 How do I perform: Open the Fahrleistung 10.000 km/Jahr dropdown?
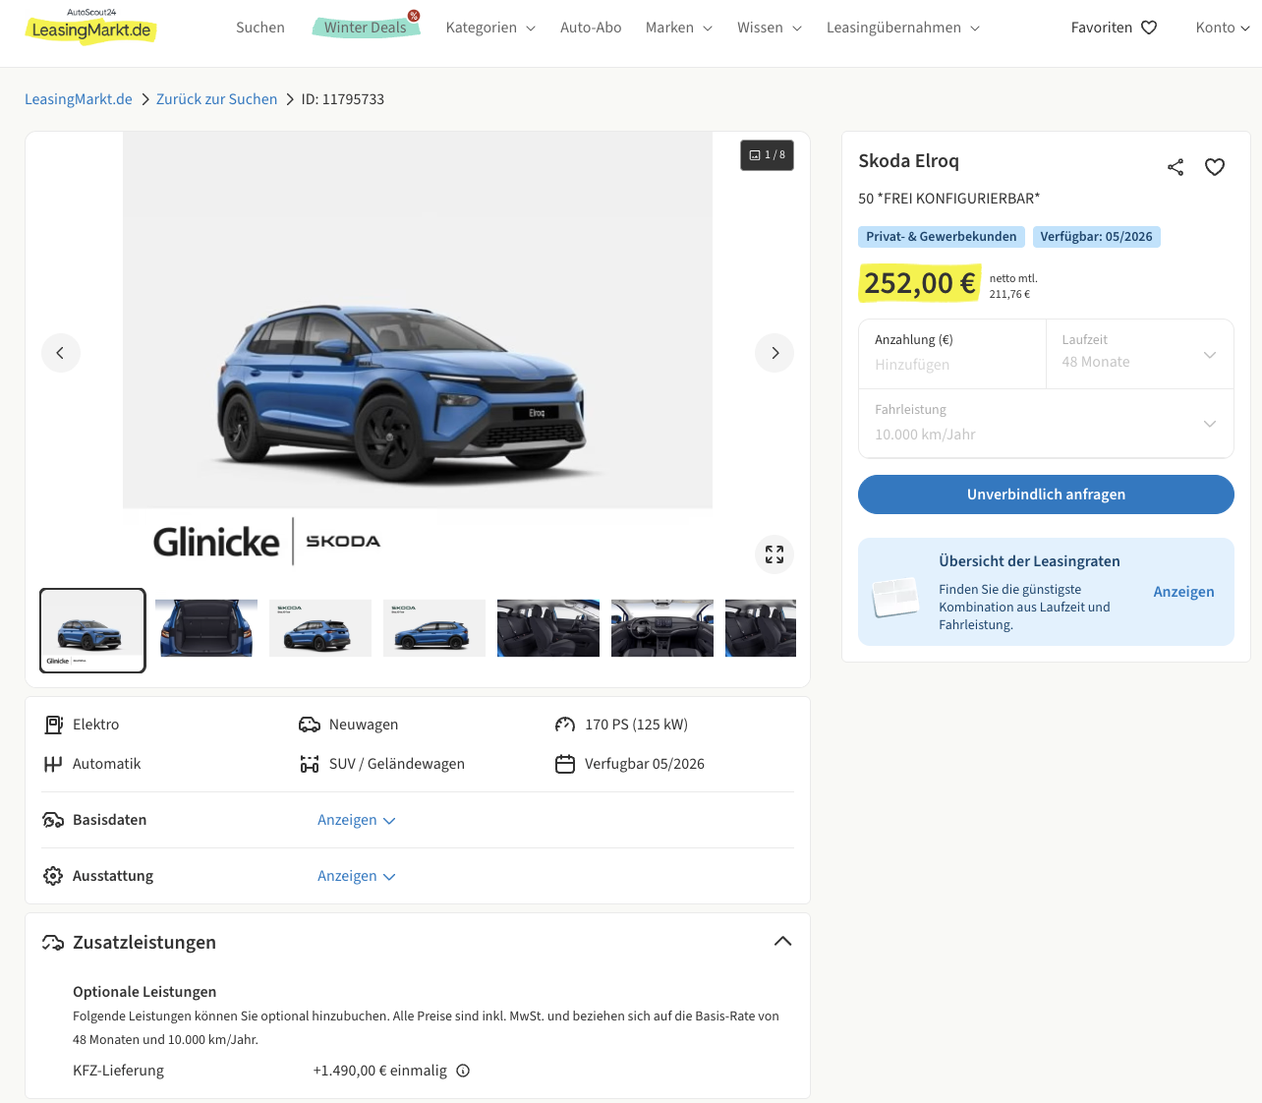click(x=1046, y=424)
